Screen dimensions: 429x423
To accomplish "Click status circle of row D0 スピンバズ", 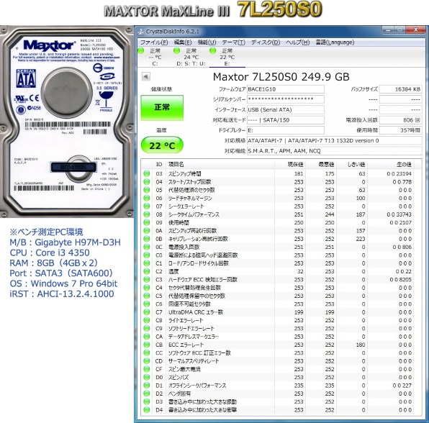I will coord(147,378).
